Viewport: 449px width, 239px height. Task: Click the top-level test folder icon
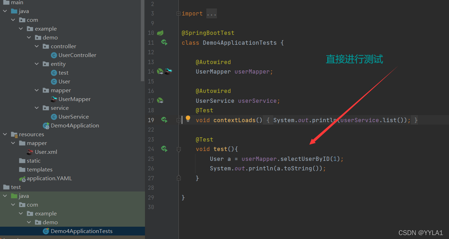pos(6,187)
